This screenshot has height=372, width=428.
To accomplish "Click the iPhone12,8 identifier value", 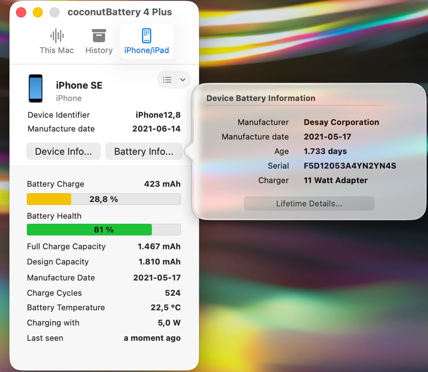I will [158, 115].
